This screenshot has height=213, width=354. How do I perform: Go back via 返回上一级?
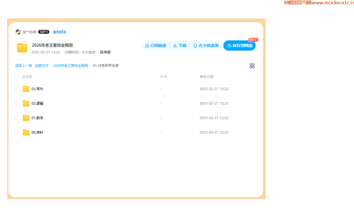(x=24, y=66)
